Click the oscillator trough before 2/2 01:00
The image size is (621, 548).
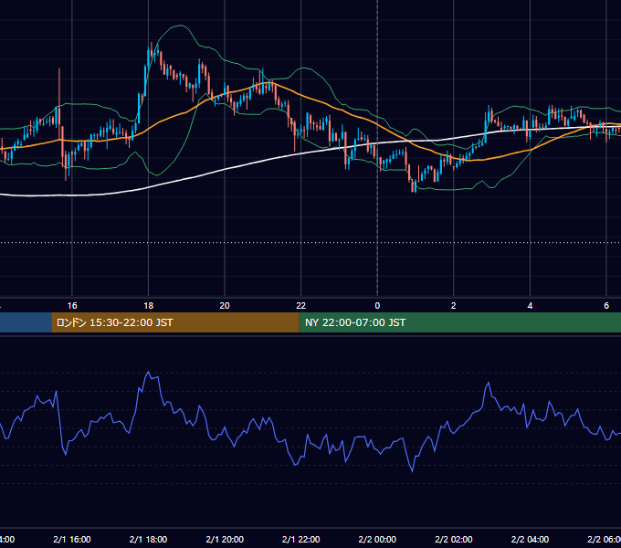coord(412,471)
